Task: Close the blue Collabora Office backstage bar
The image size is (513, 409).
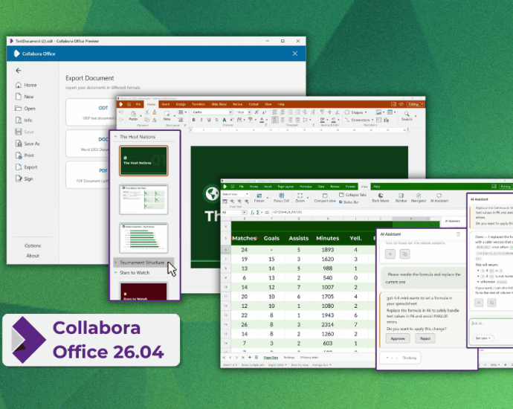Action: coord(294,54)
